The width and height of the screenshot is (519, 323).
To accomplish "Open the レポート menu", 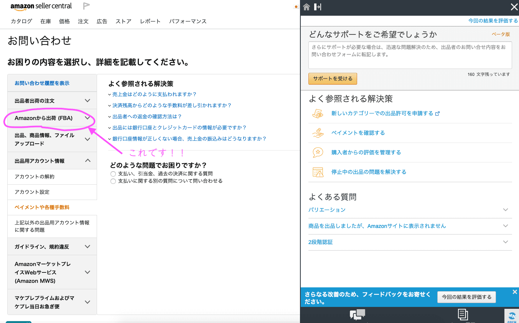I will point(150,21).
